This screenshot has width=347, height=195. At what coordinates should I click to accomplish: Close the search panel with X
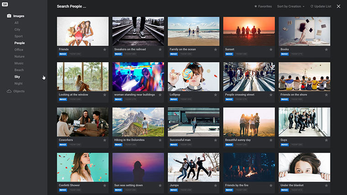pos(338,6)
